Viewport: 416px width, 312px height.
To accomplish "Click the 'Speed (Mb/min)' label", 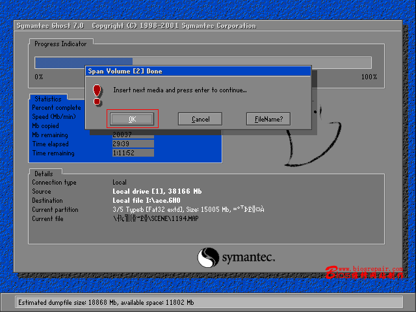I will click(54, 117).
